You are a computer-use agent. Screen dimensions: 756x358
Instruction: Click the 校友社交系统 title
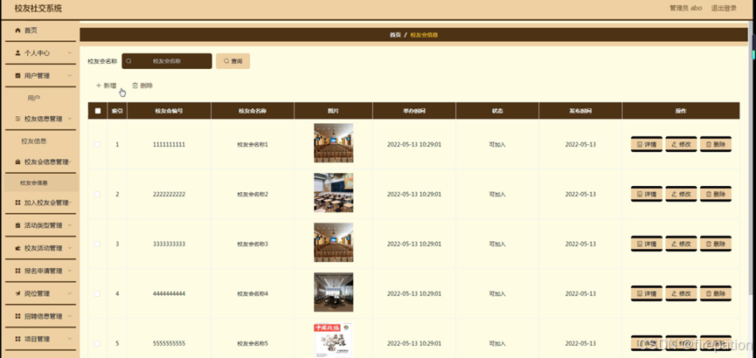click(38, 9)
